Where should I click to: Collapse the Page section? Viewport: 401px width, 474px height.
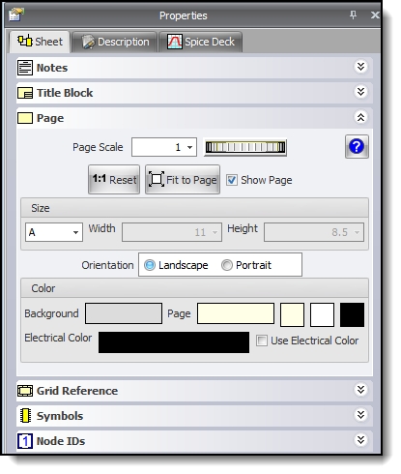(360, 117)
